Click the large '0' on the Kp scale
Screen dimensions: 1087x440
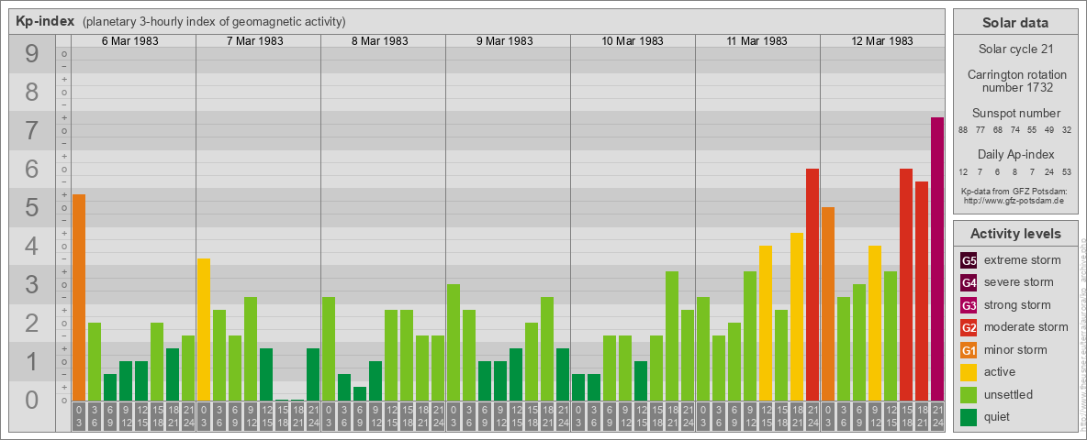tap(32, 400)
